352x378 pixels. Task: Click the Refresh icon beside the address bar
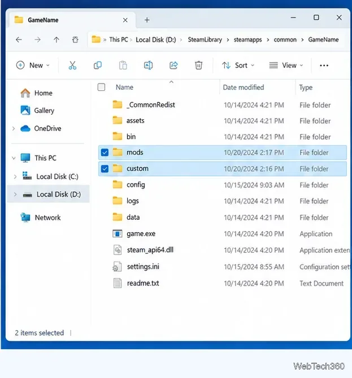click(x=75, y=40)
